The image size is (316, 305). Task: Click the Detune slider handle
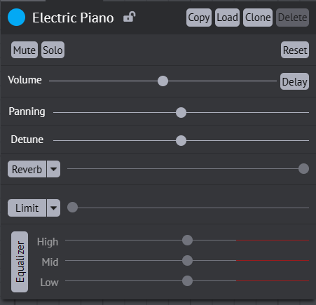click(181, 141)
